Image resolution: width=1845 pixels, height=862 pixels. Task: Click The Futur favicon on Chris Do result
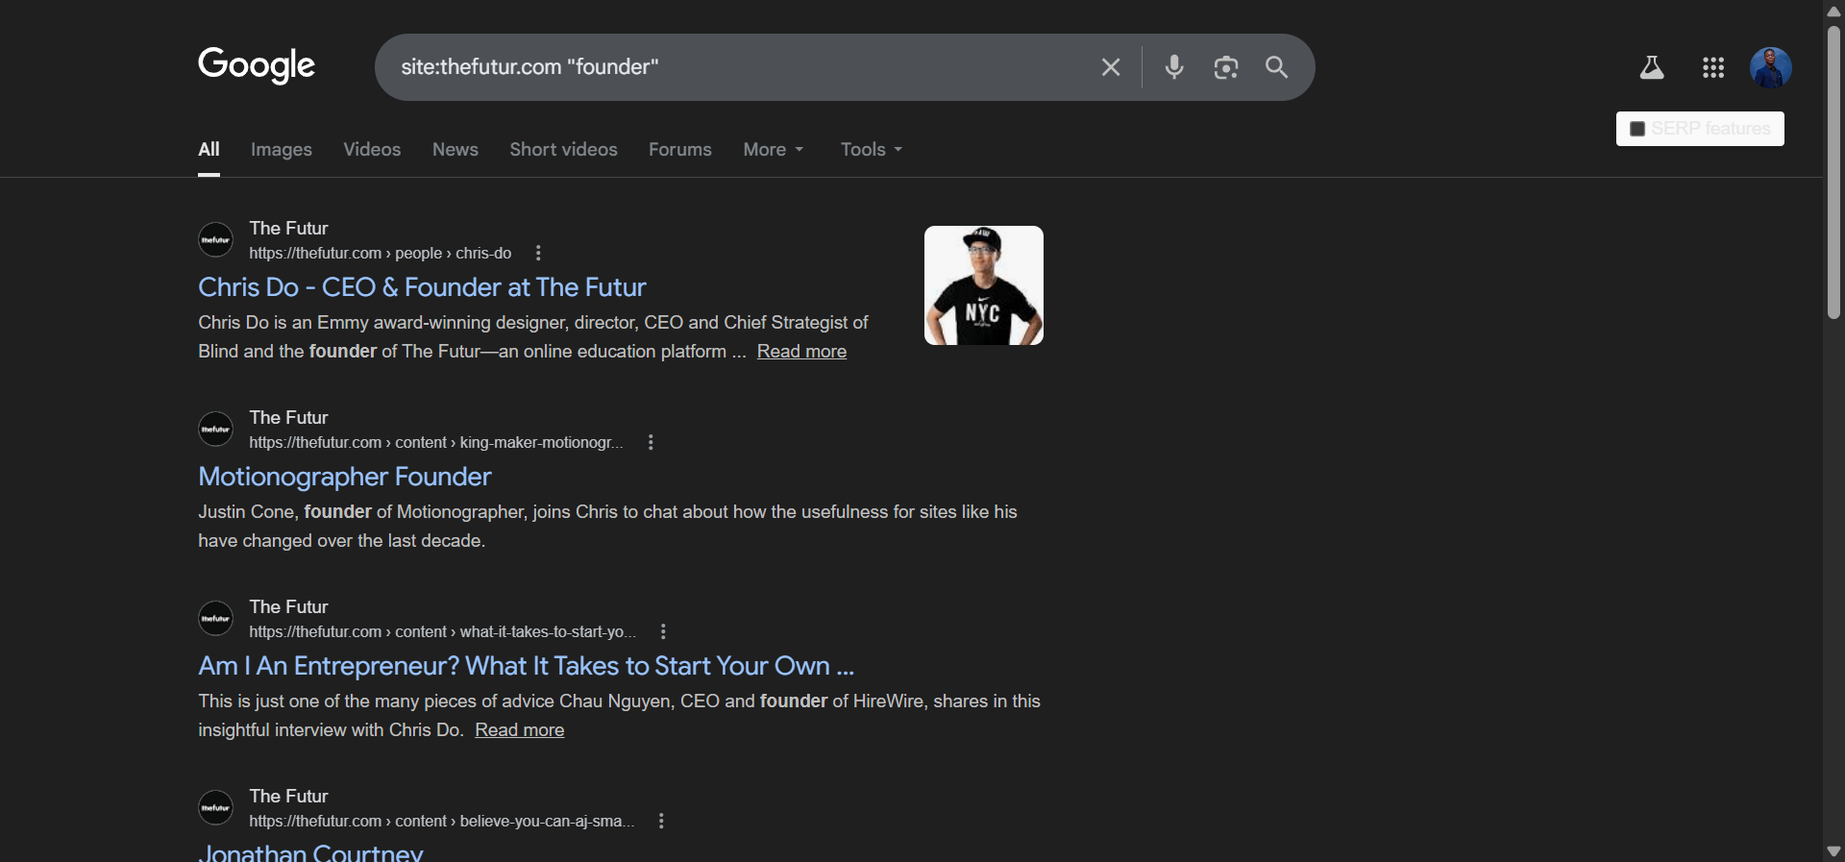(215, 239)
